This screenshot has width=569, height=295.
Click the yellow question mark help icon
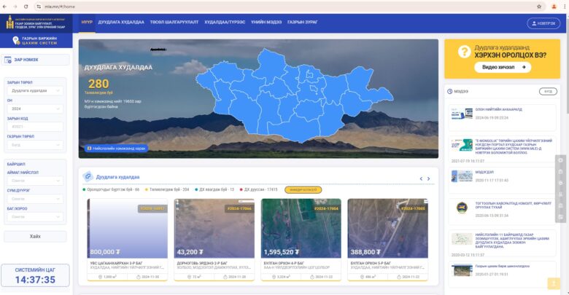462,51
